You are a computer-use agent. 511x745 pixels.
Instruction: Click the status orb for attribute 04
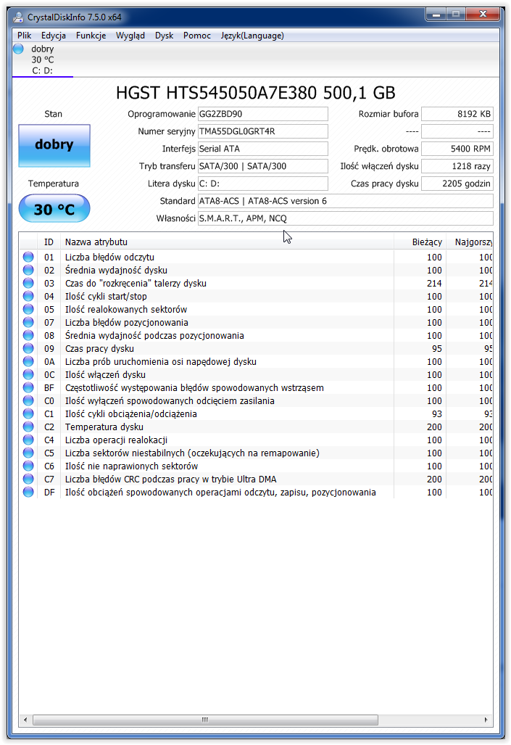point(28,296)
